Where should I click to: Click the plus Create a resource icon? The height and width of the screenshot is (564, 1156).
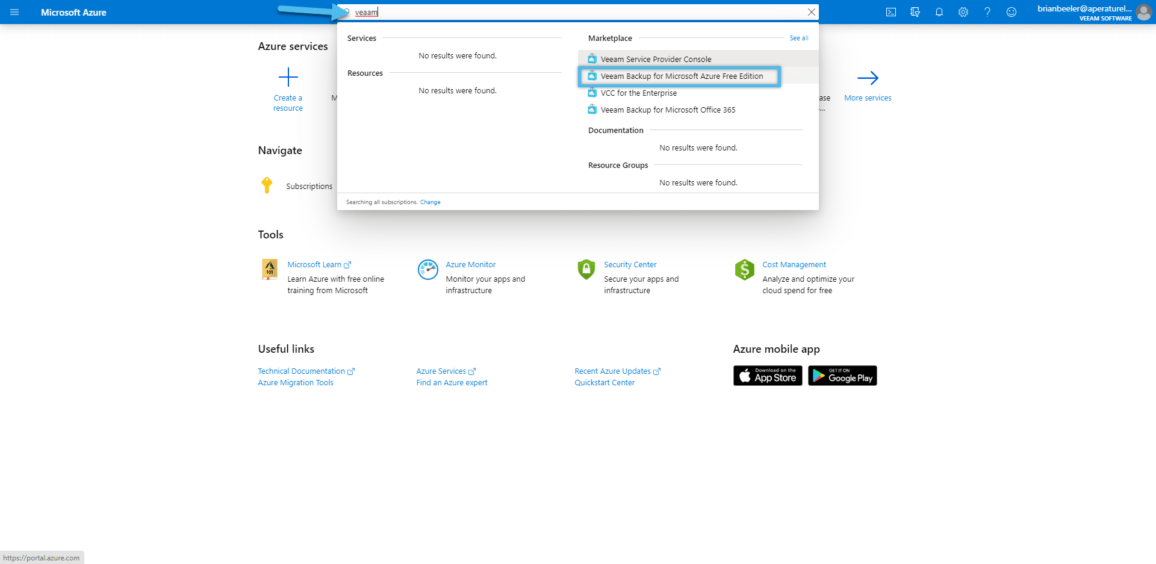288,77
